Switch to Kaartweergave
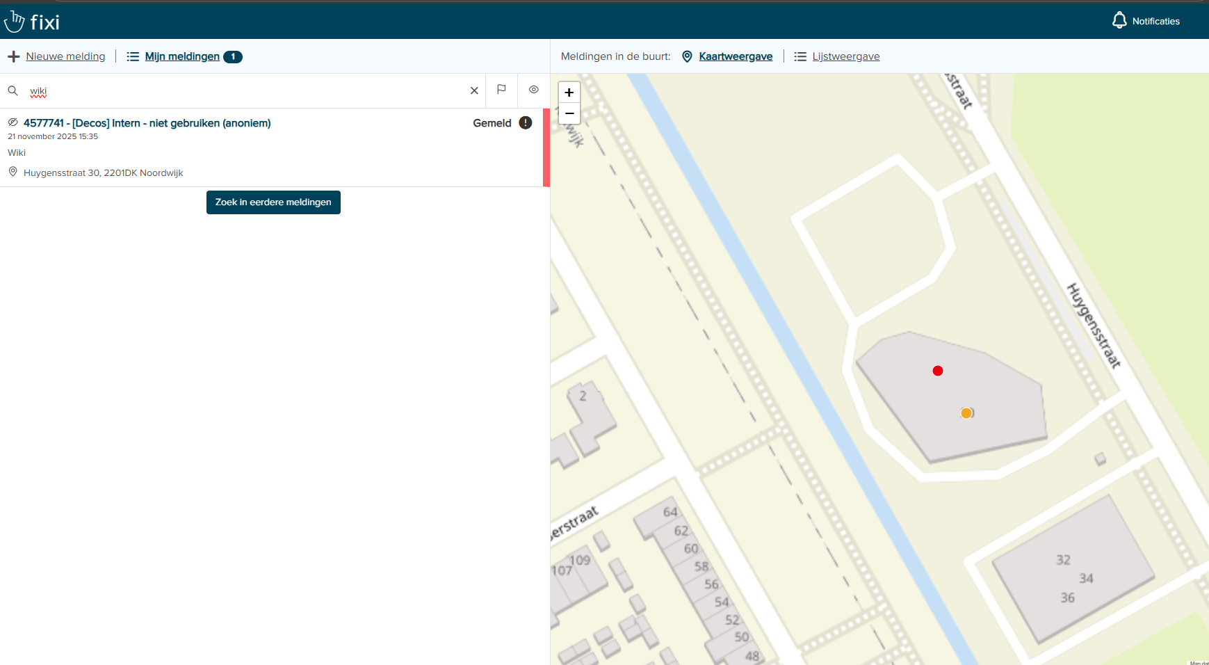1209x665 pixels. point(735,56)
